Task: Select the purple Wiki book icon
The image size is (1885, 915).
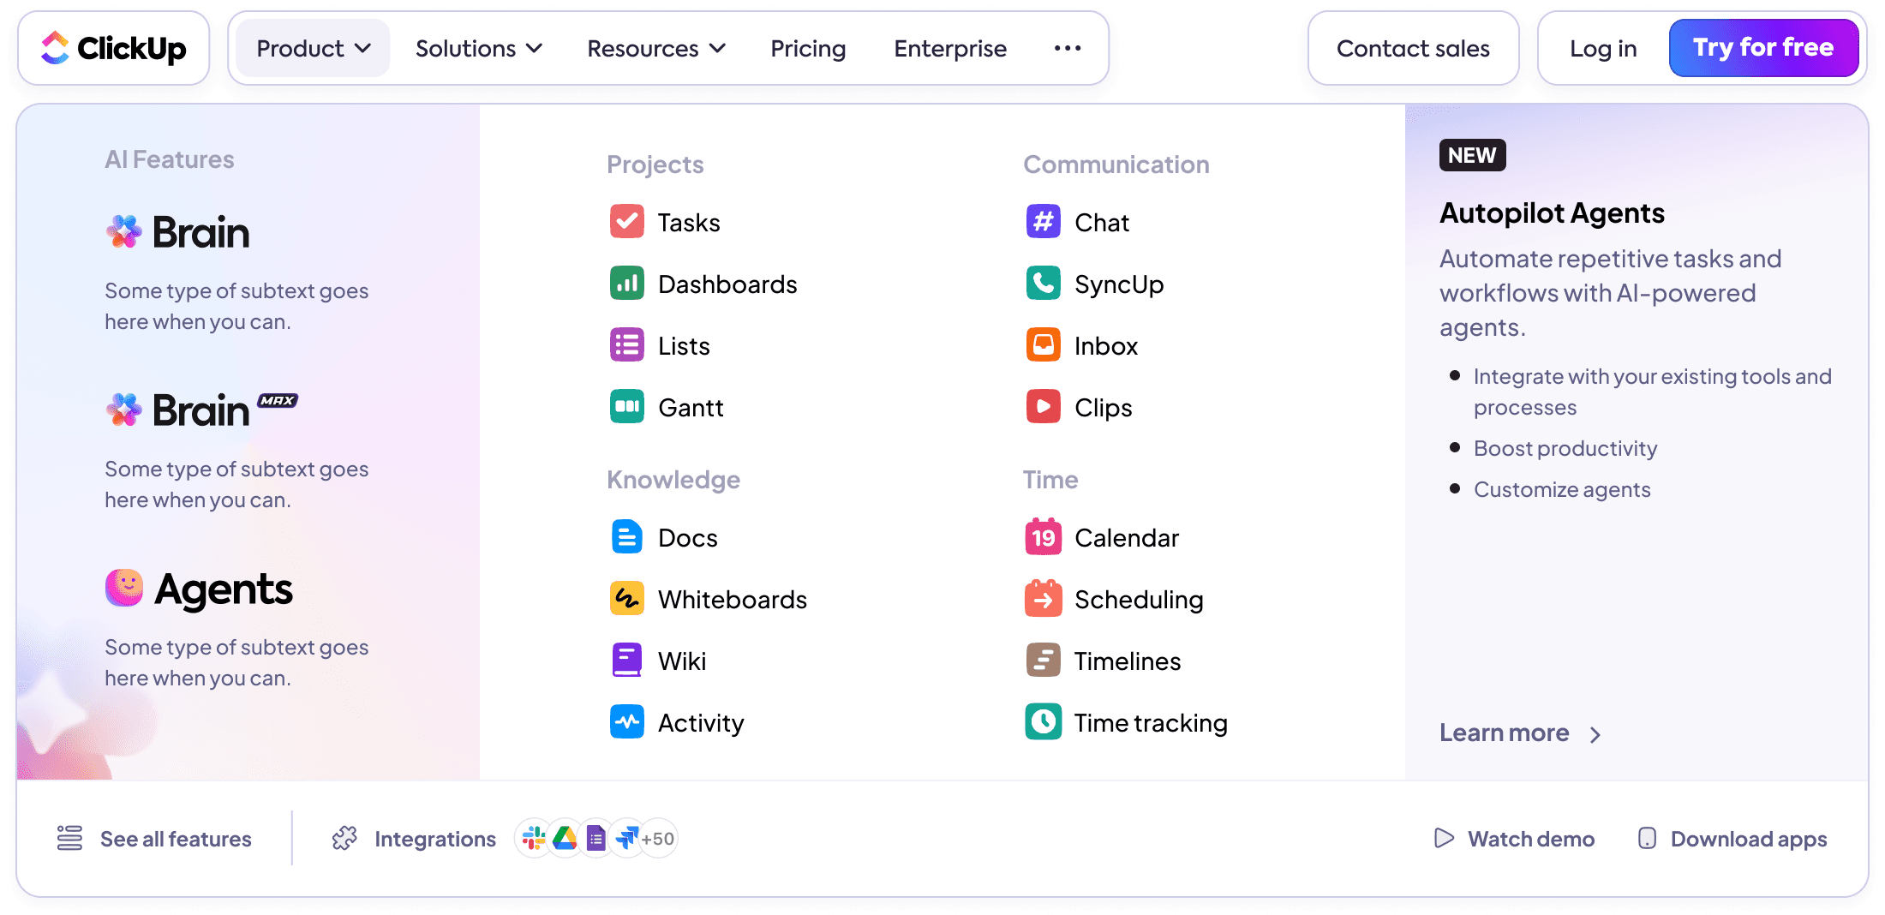Action: tap(627, 661)
